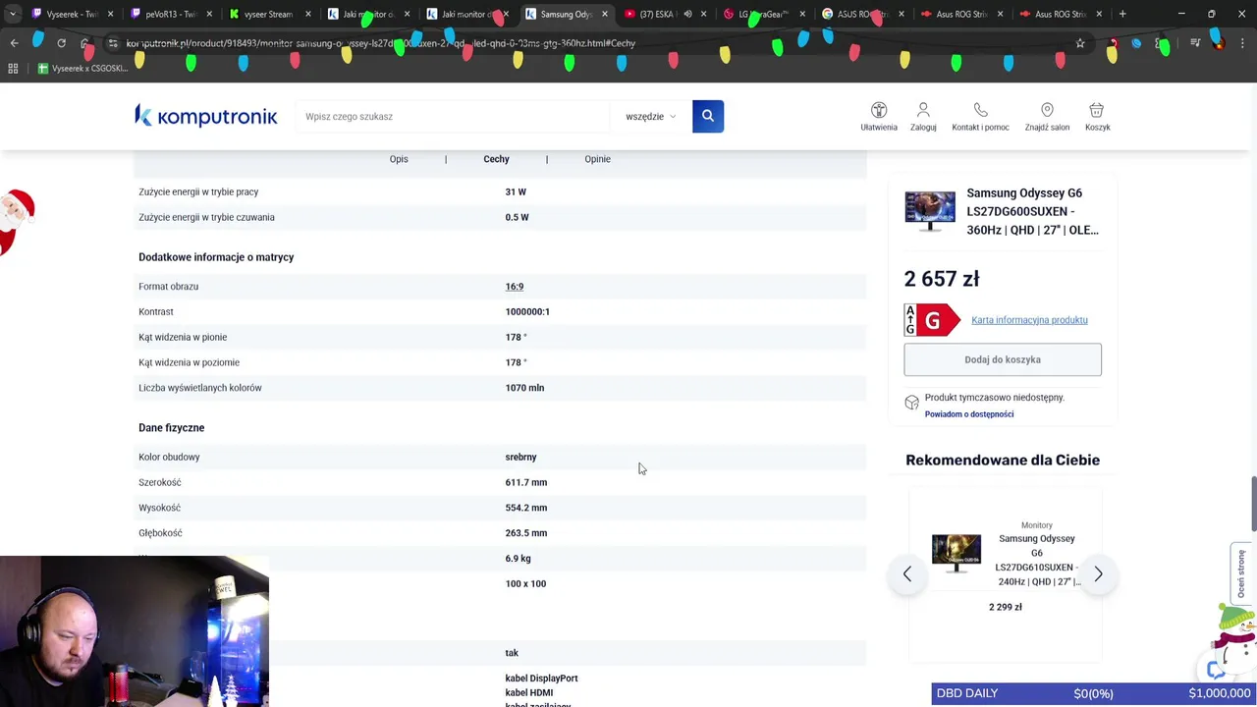Select the 6.9 kg weight value
Viewport: 1257px width, 707px height.
pyautogui.click(x=518, y=559)
